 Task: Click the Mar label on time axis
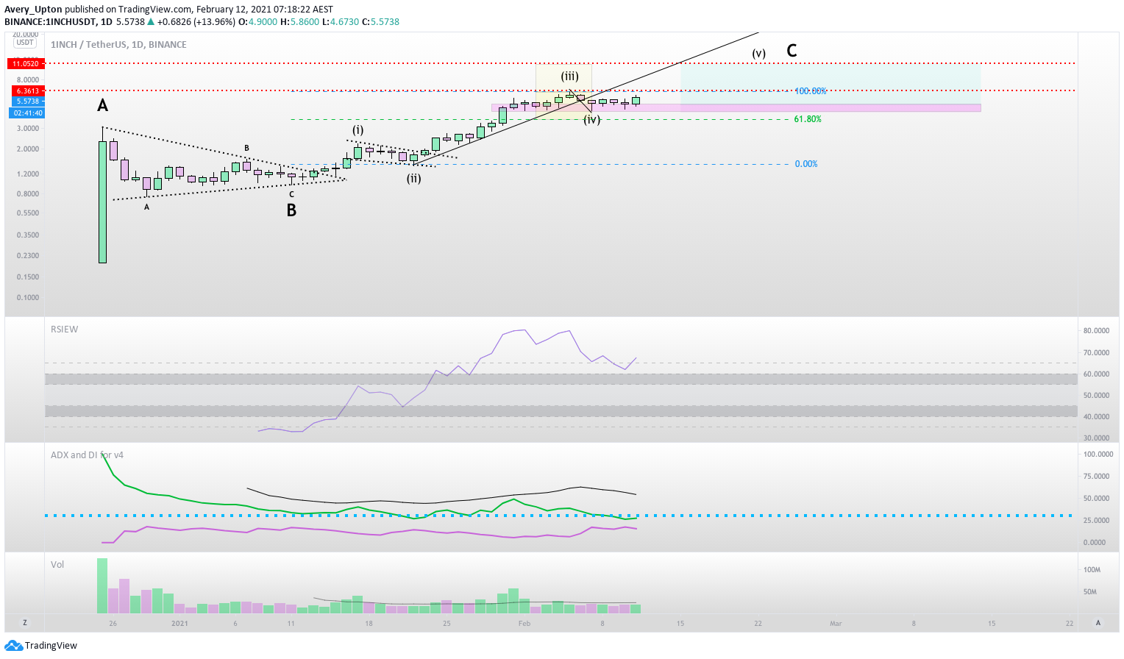pos(836,624)
